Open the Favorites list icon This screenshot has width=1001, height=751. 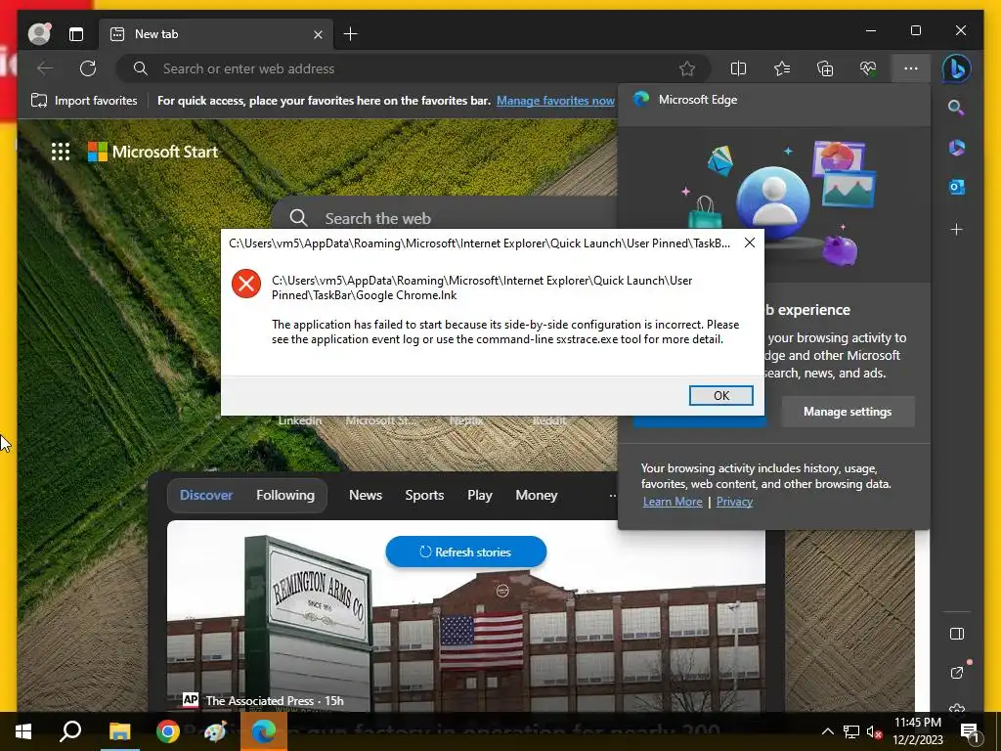(x=782, y=68)
